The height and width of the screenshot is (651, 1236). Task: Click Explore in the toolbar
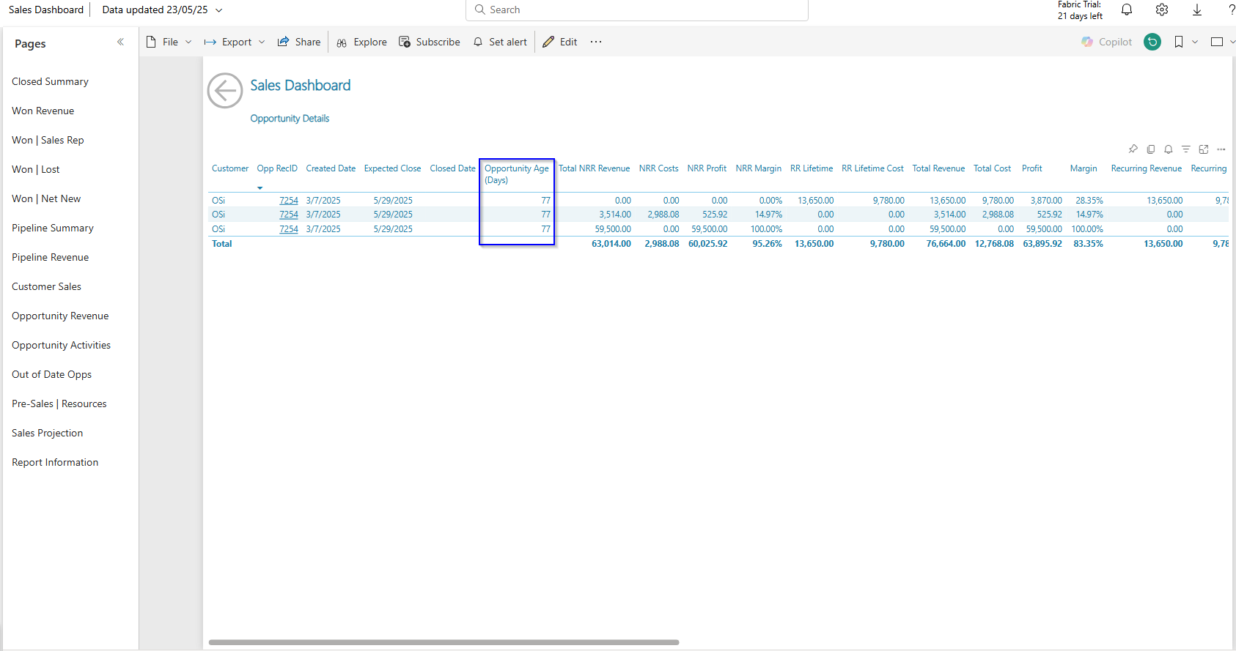click(361, 42)
